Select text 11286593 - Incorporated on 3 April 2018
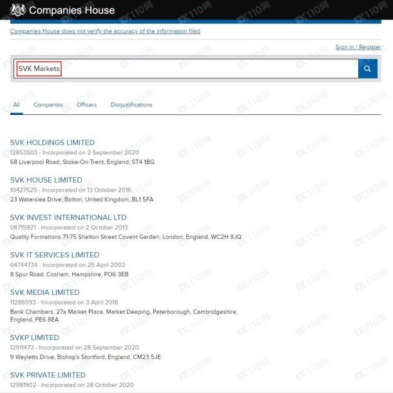Image resolution: width=393 pixels, height=393 pixels. (x=64, y=302)
